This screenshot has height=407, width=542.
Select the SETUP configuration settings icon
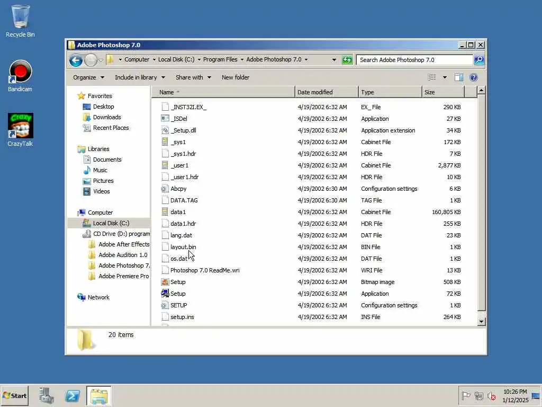pos(165,305)
